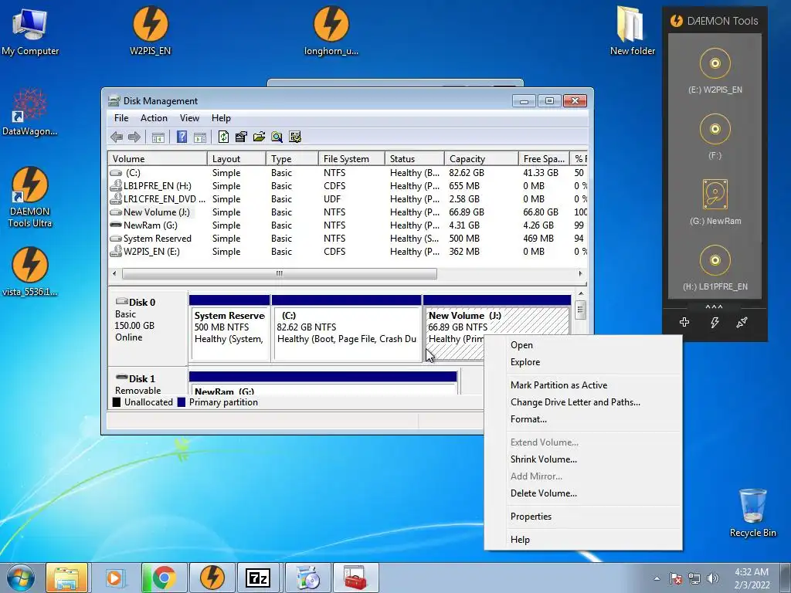The height and width of the screenshot is (593, 791).
Task: Select the LB1PFRE_EN (H:) volume row
Action: click(x=348, y=186)
